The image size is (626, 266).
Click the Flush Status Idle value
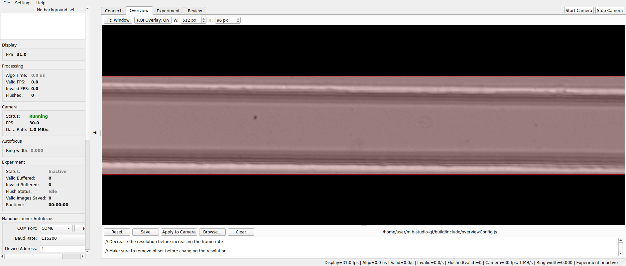(53, 192)
